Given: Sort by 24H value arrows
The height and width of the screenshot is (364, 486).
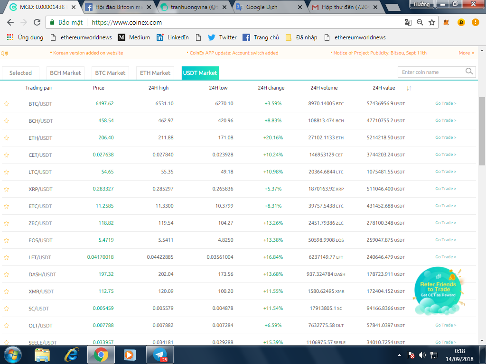Looking at the screenshot, I should point(409,88).
